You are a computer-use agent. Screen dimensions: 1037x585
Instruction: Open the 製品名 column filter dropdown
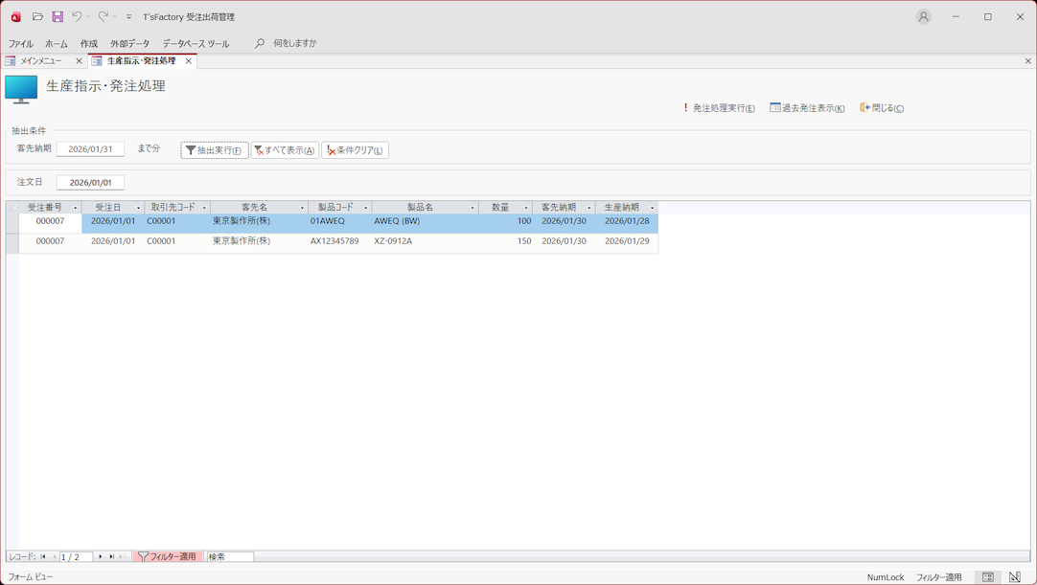(x=472, y=208)
